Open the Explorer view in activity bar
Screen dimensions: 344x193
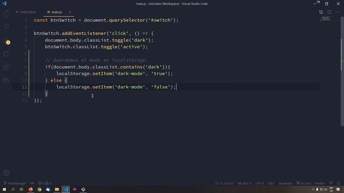click(x=6, y=13)
